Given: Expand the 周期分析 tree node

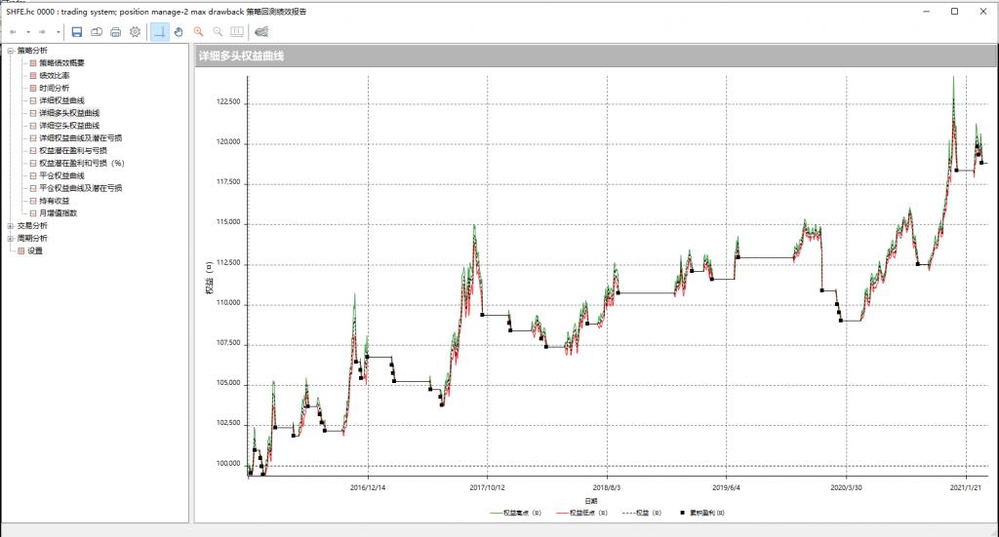Looking at the screenshot, I should (10, 239).
